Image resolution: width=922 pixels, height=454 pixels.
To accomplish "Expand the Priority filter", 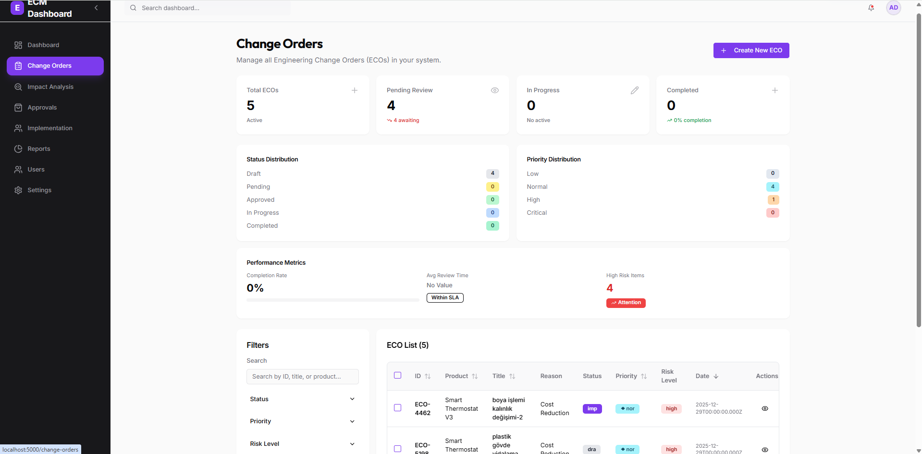I will click(x=302, y=421).
